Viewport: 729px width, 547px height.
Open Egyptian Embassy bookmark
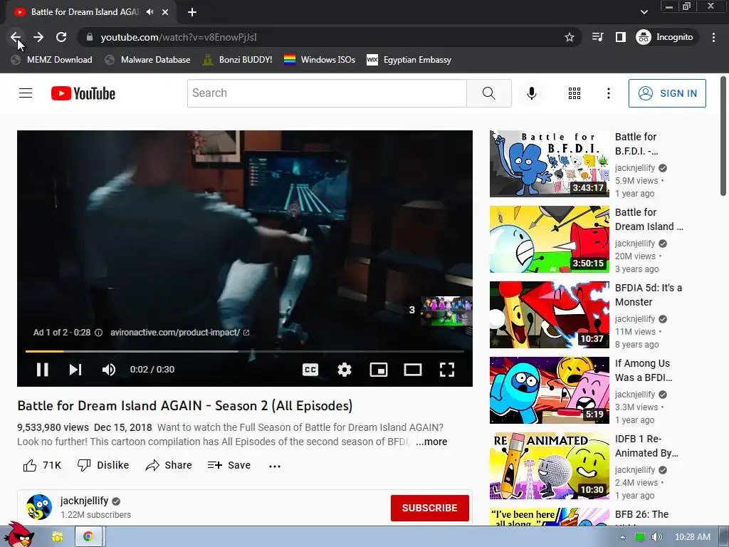tap(409, 60)
